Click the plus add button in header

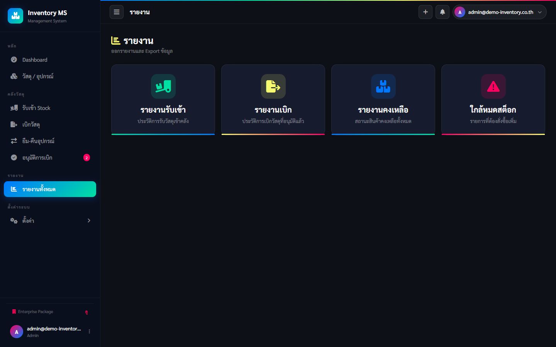[x=425, y=12]
